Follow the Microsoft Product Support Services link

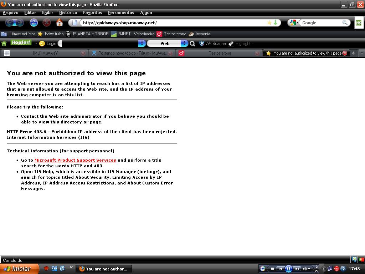(x=75, y=160)
